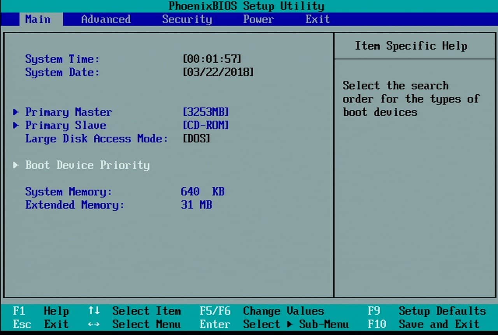
Task: Go to the Security tab
Action: pyautogui.click(x=187, y=19)
